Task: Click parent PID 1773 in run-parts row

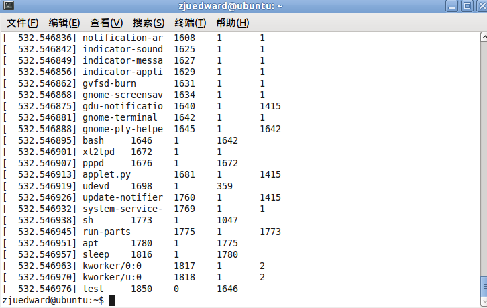Action: tap(270, 232)
